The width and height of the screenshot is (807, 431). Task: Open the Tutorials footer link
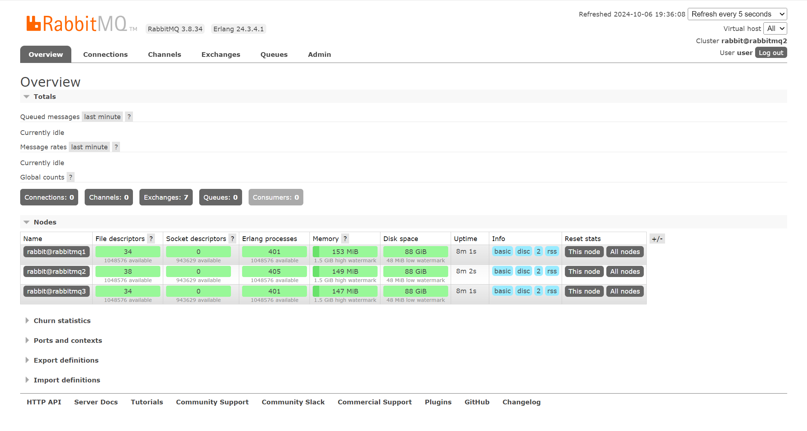[x=147, y=402]
